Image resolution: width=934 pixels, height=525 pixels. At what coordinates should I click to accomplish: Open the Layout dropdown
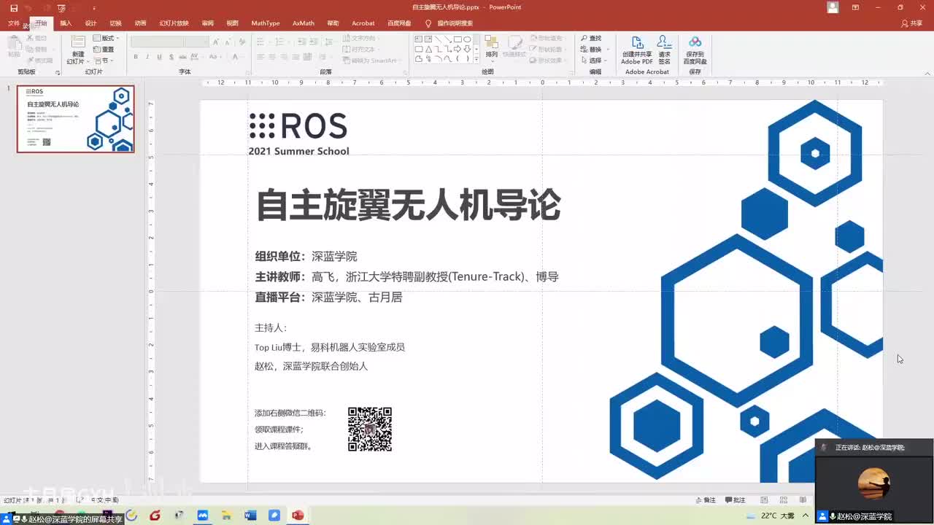tap(105, 39)
